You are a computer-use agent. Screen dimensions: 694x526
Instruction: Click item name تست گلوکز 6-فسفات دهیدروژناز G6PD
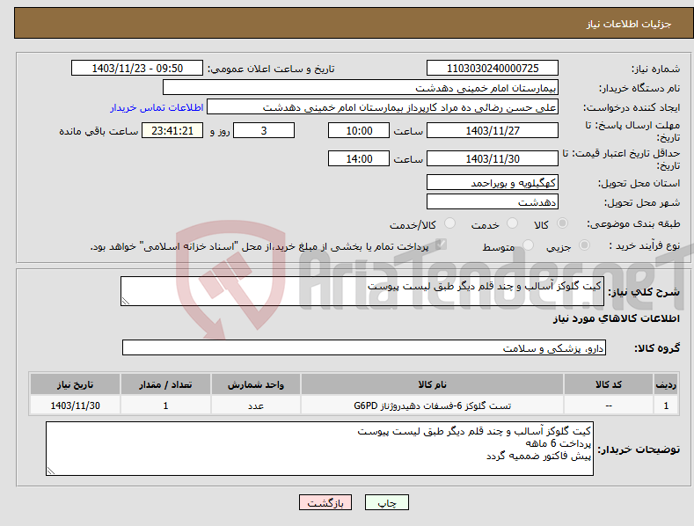pyautogui.click(x=432, y=405)
